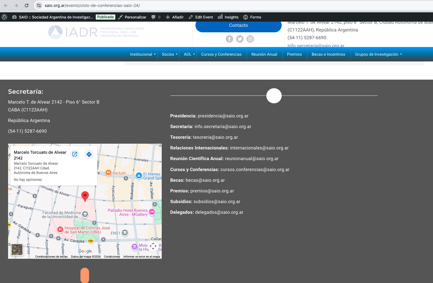Viewport: 433px width, 283px height.
Task: Toggle map fullscreen view control
Action: pos(153,246)
